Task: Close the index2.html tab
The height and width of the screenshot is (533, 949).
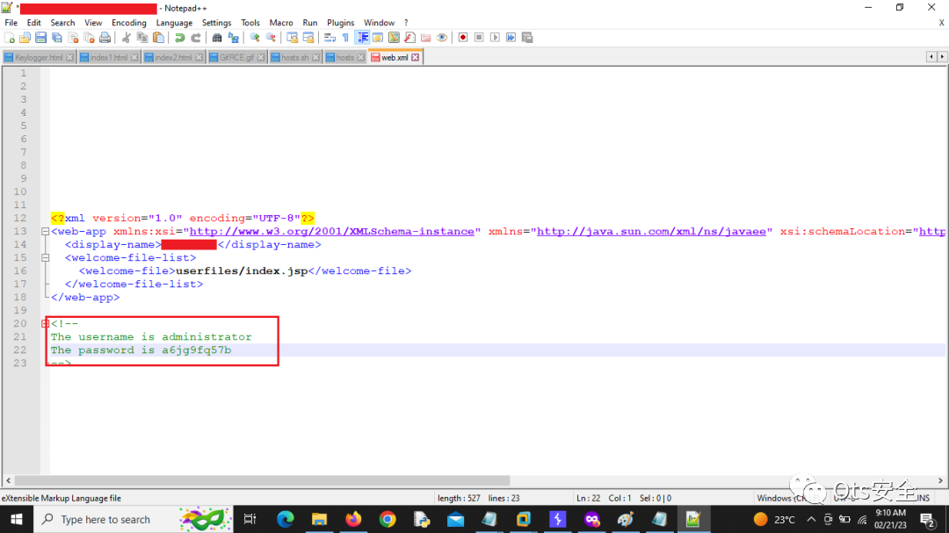Action: point(199,57)
